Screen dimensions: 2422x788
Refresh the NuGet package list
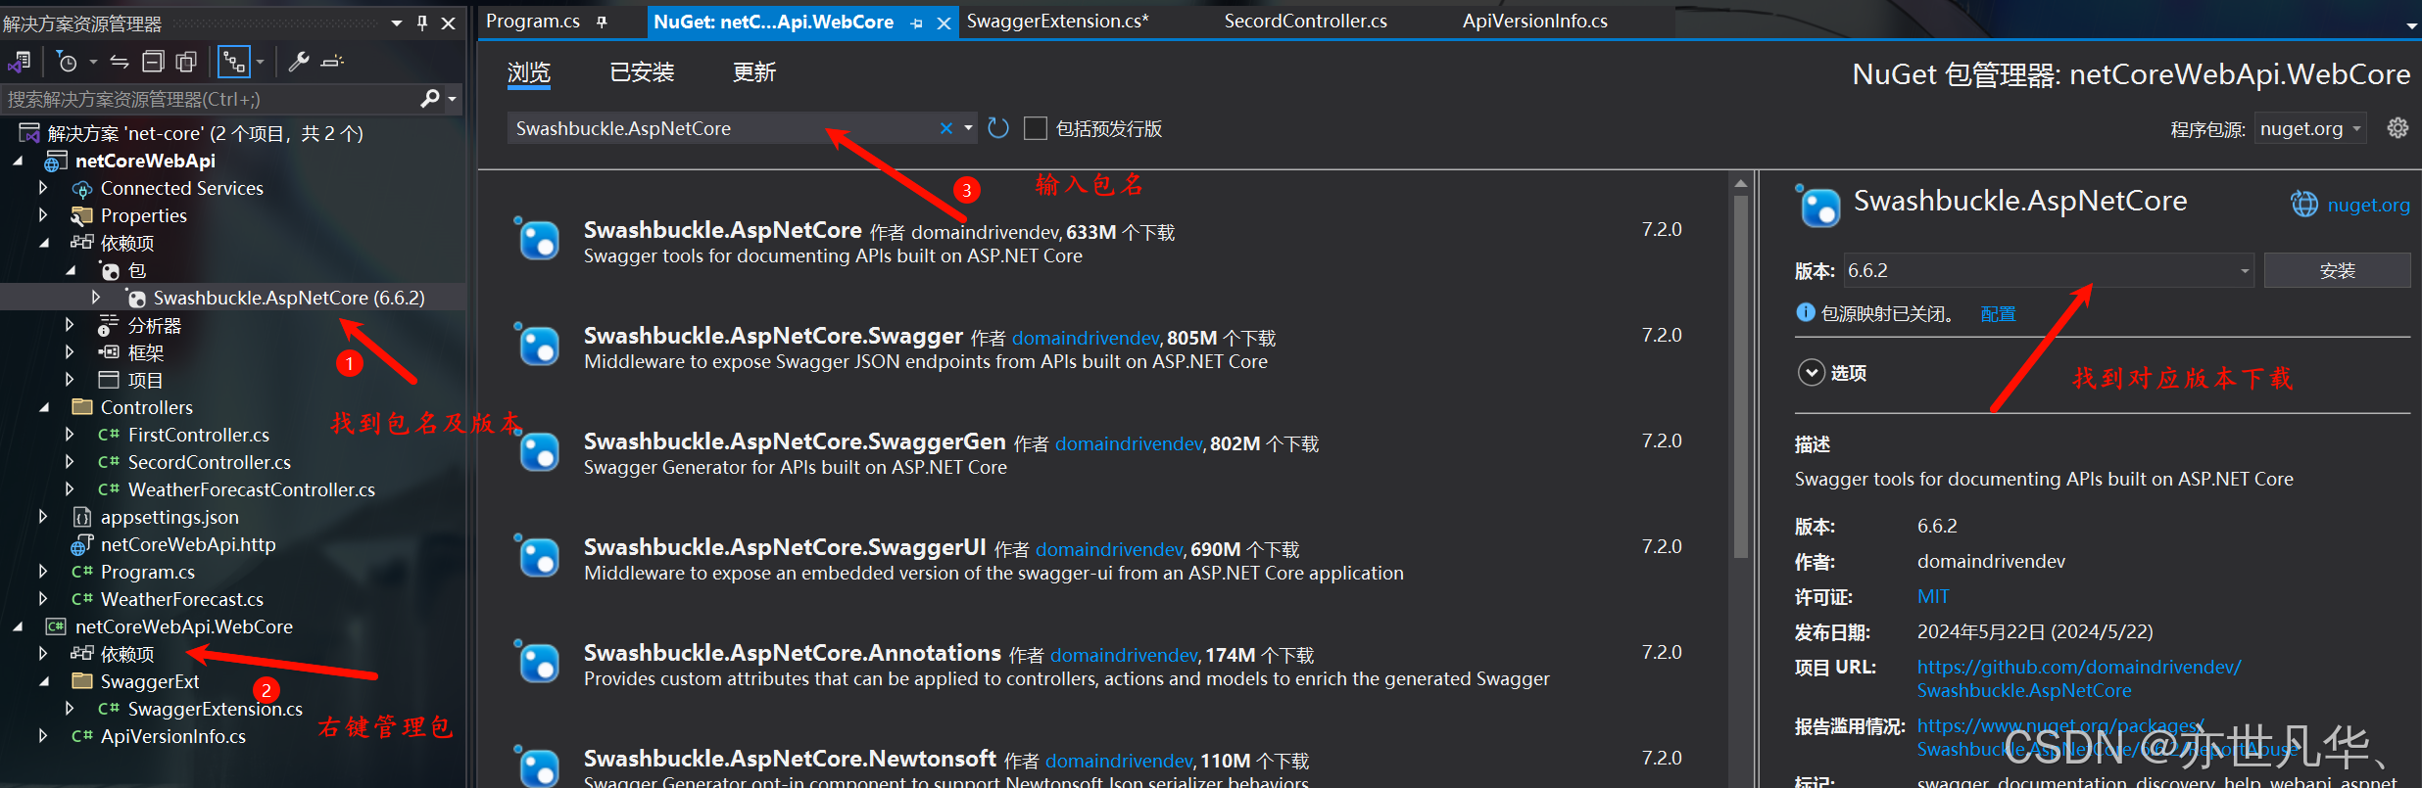(x=998, y=128)
